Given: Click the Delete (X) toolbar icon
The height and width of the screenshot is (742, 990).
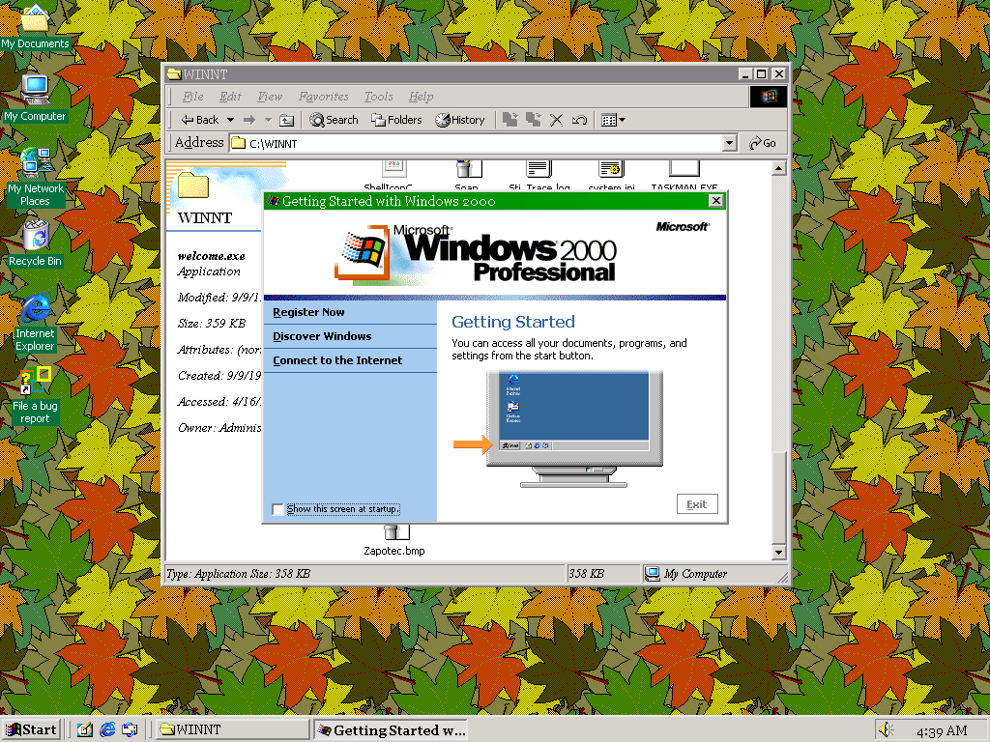Looking at the screenshot, I should click(x=556, y=120).
